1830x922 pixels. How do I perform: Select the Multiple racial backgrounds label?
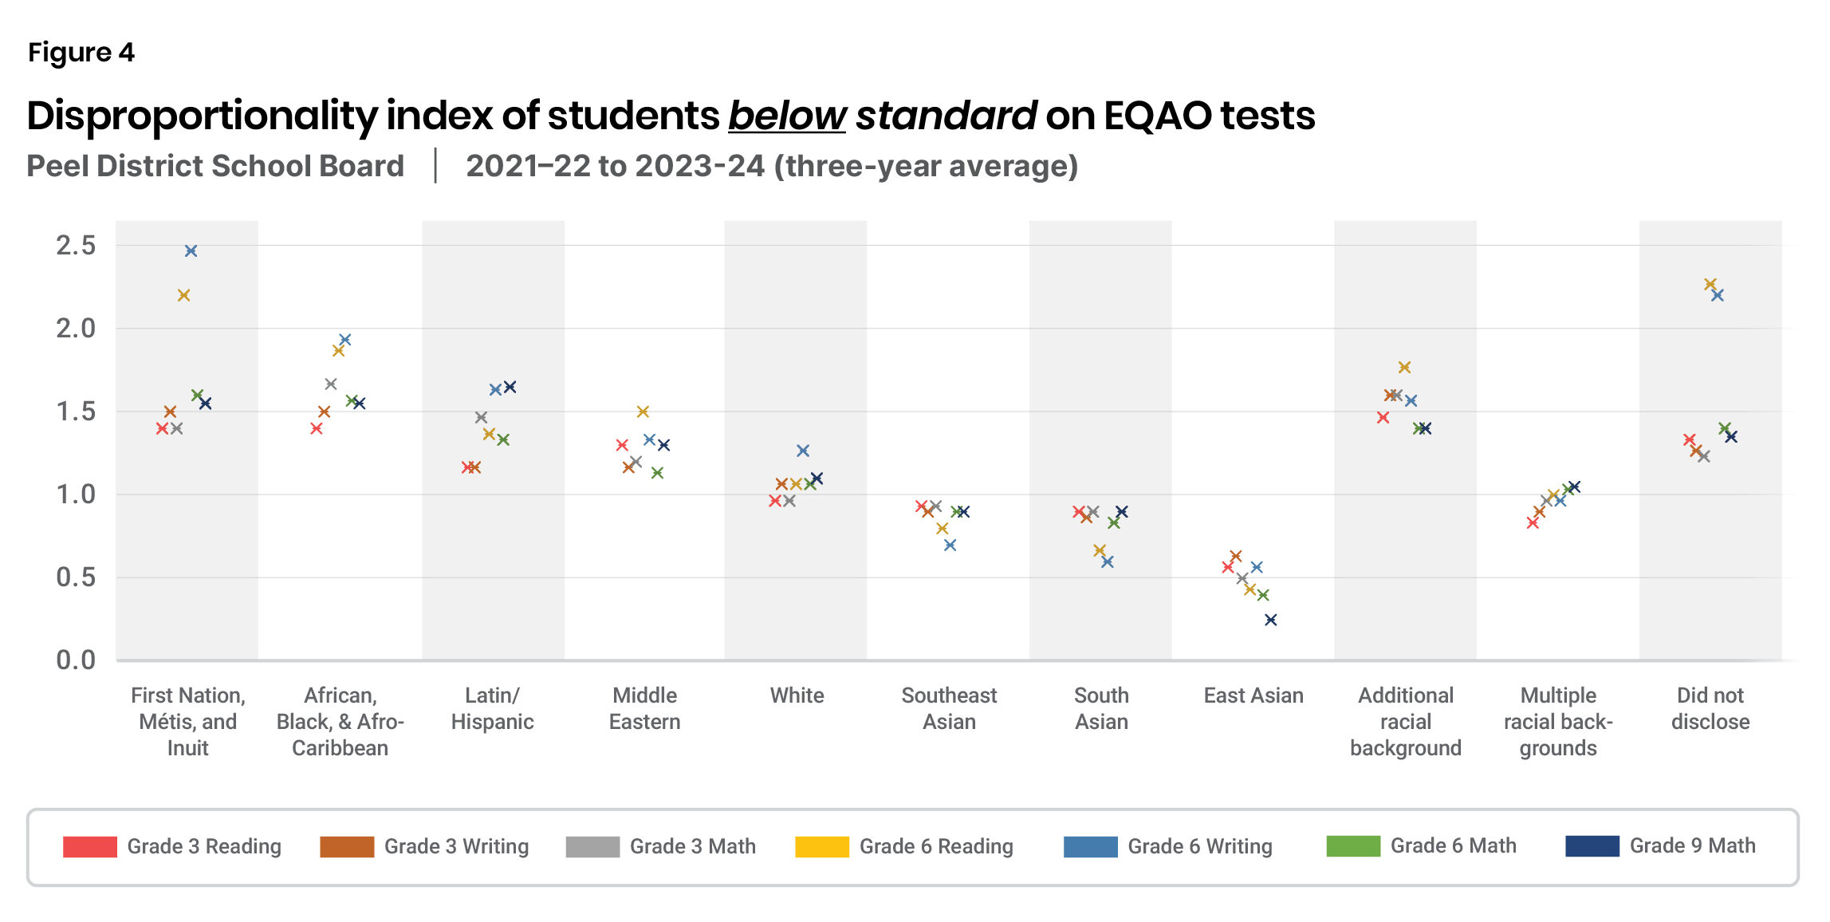coord(1557,721)
